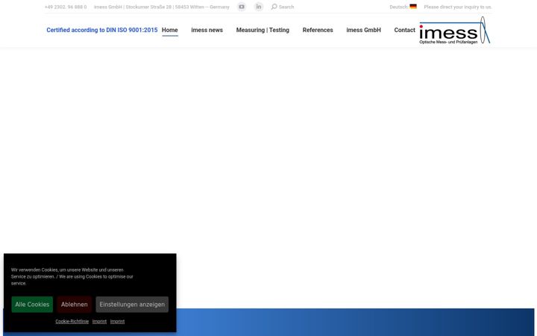Click the Search field label
537x336 pixels.
pos(286,7)
